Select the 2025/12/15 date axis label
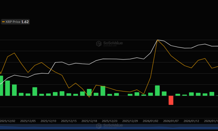The height and width of the screenshot is (131, 218). point(69,121)
